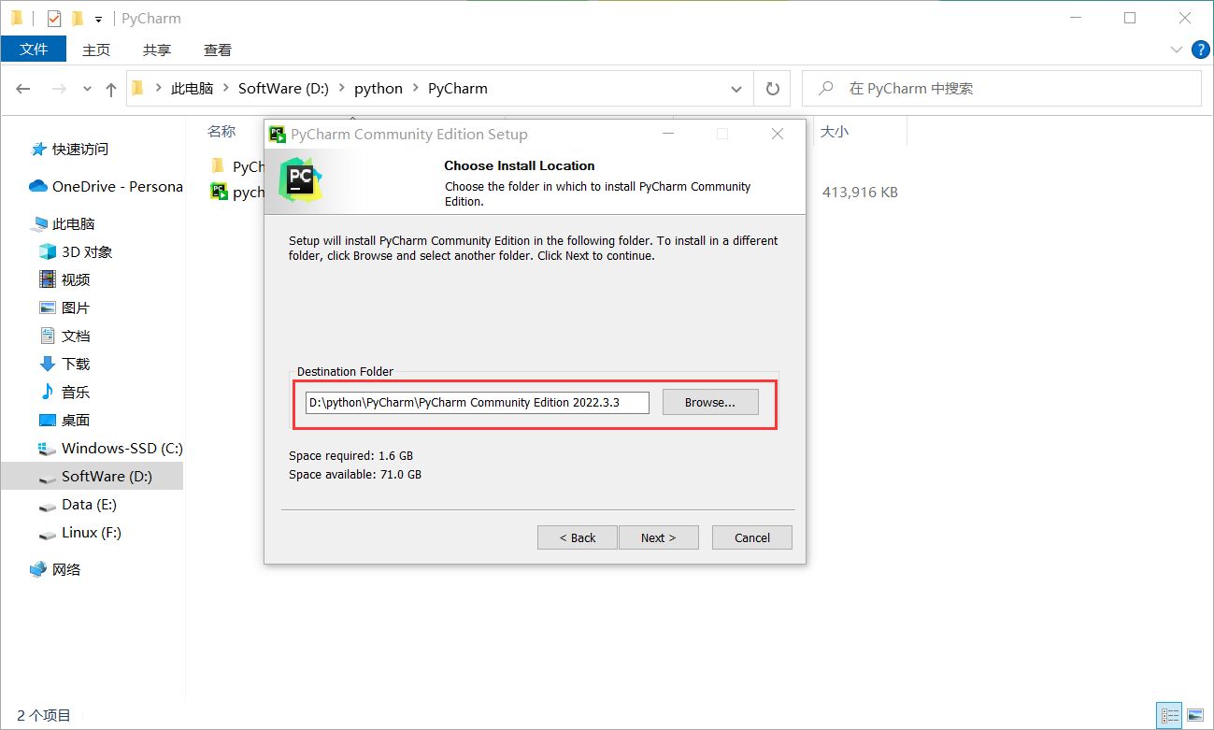The image size is (1214, 730).
Task: Click SoftWare (D:) in the address bar
Action: (x=283, y=89)
